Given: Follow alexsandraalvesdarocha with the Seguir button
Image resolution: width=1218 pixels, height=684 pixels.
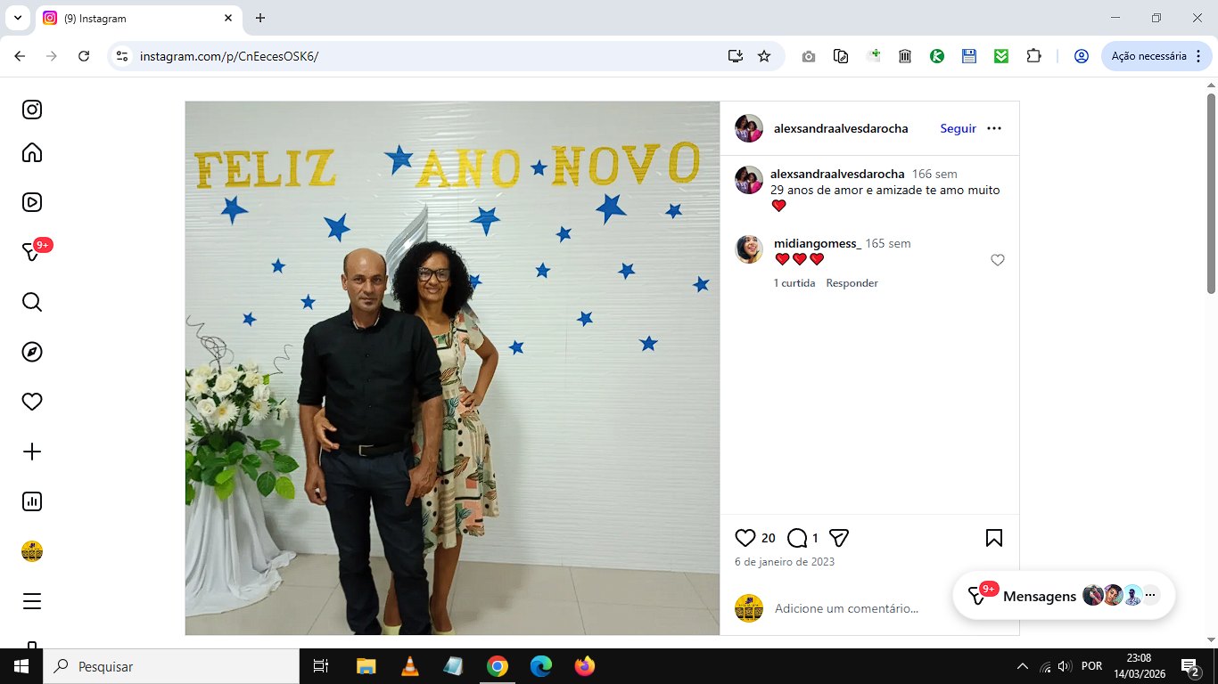Looking at the screenshot, I should (x=958, y=128).
